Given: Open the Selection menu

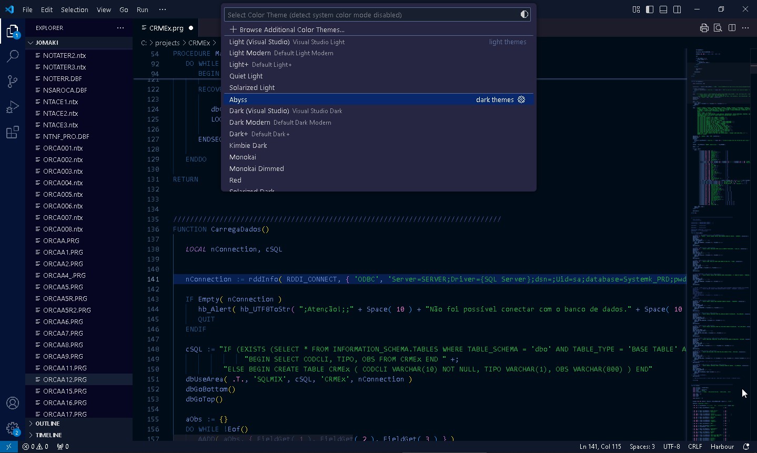Looking at the screenshot, I should coord(74,9).
